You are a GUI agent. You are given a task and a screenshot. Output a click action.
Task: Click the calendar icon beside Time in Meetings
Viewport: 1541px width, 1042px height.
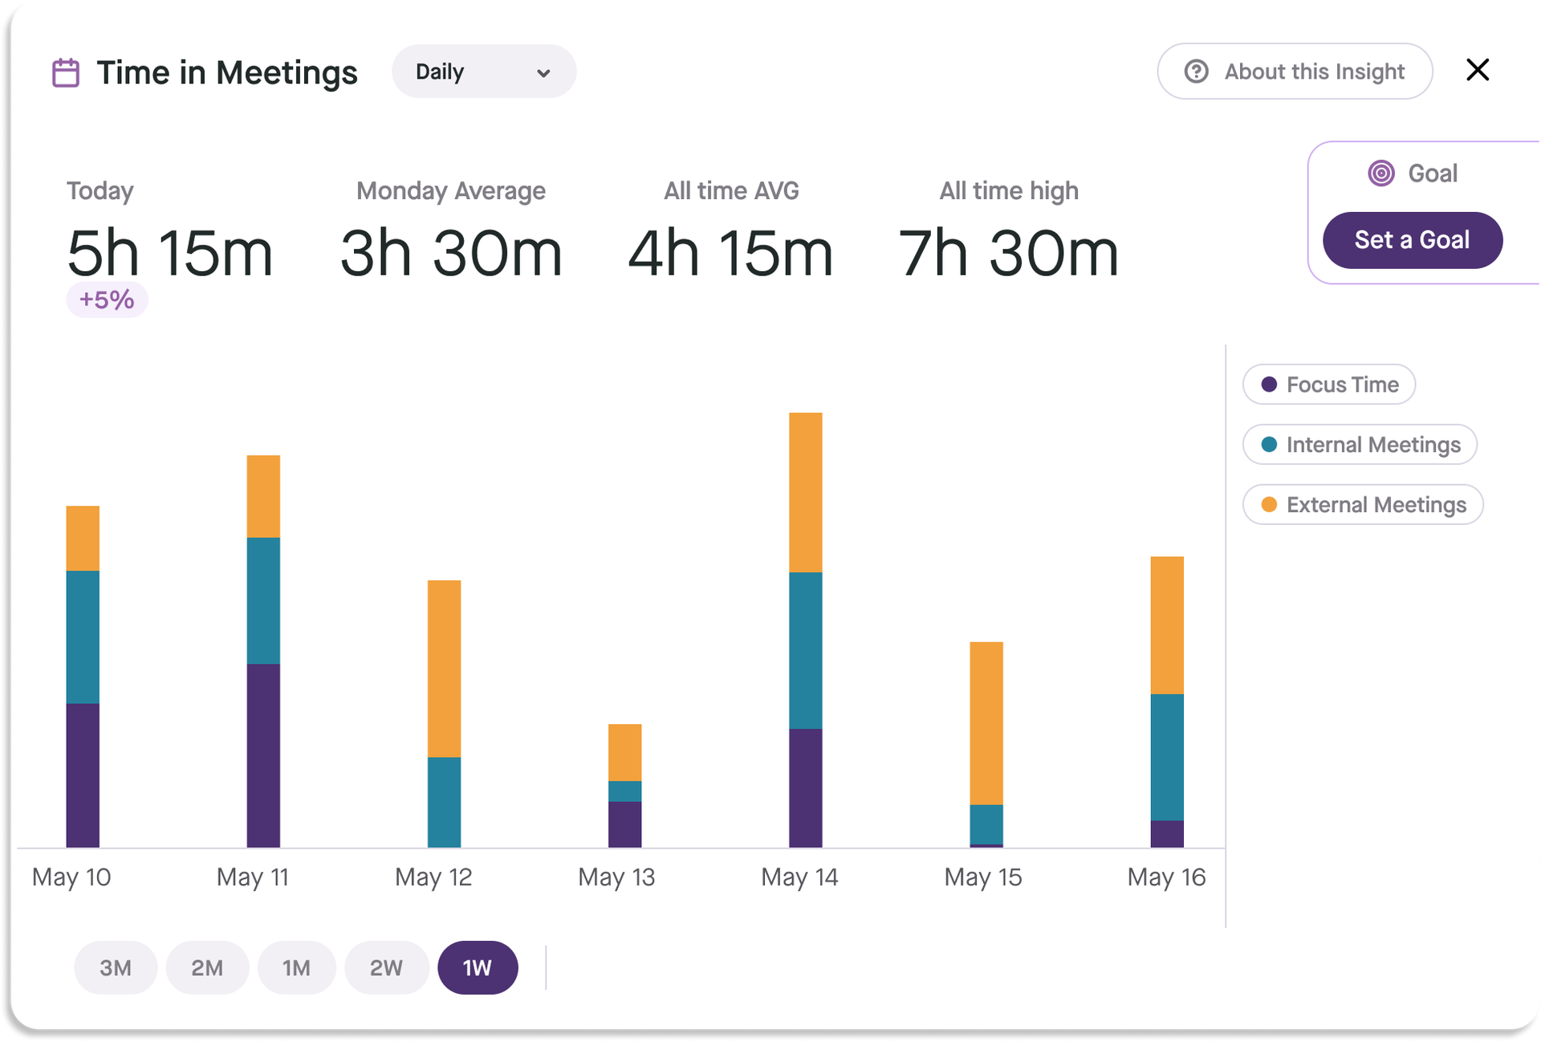coord(66,72)
